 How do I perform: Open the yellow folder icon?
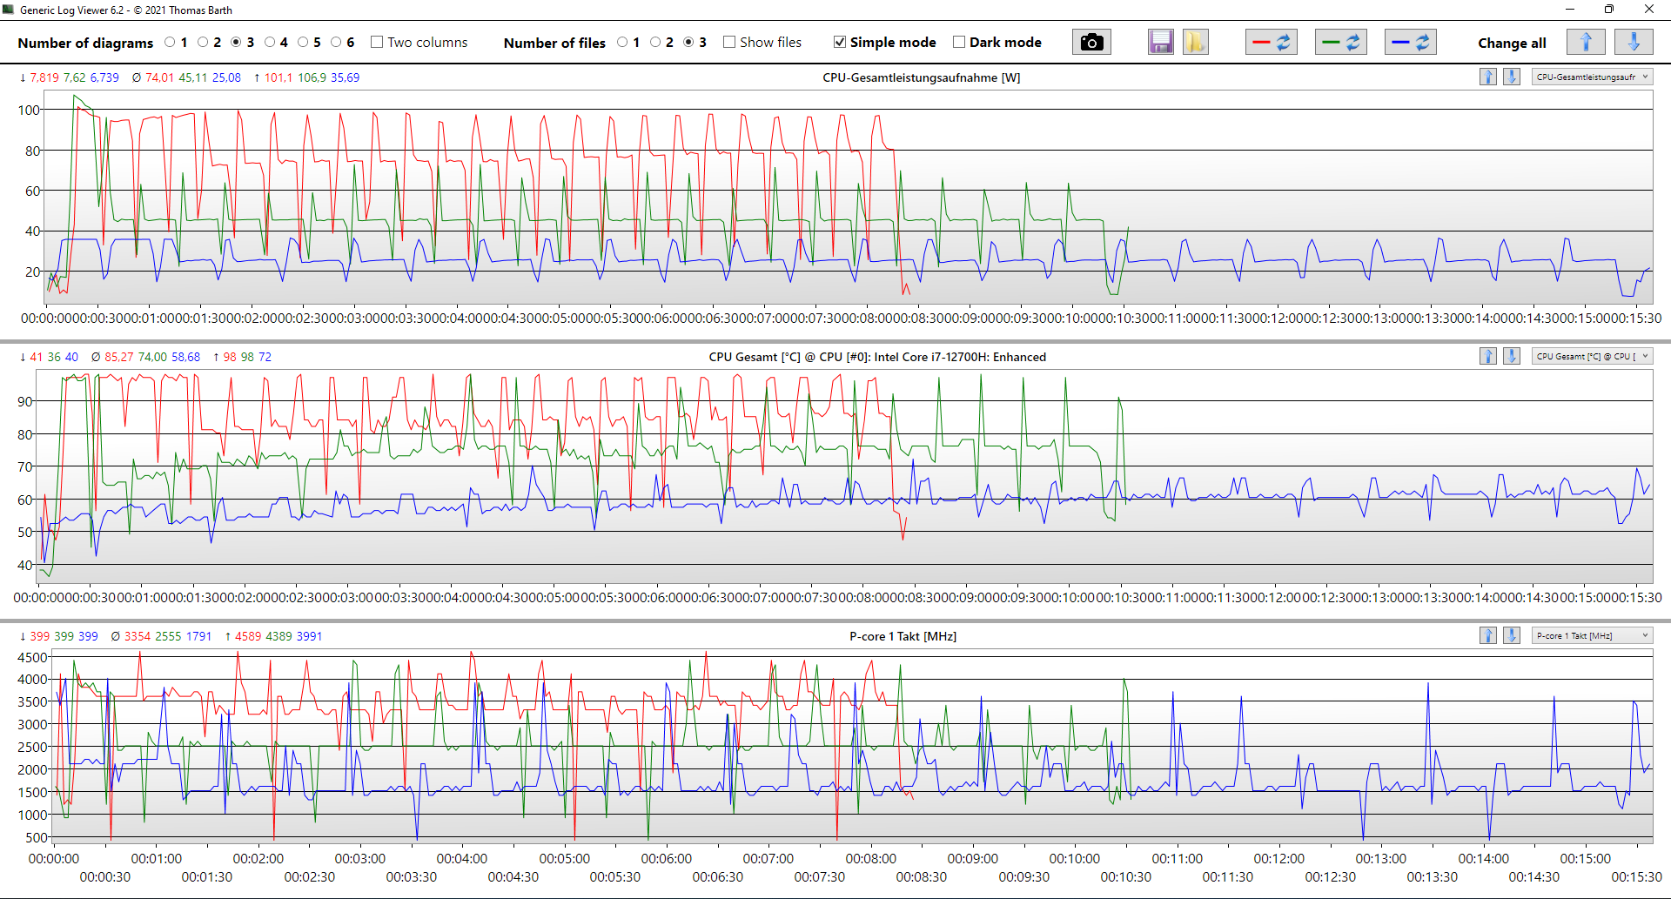[1195, 42]
